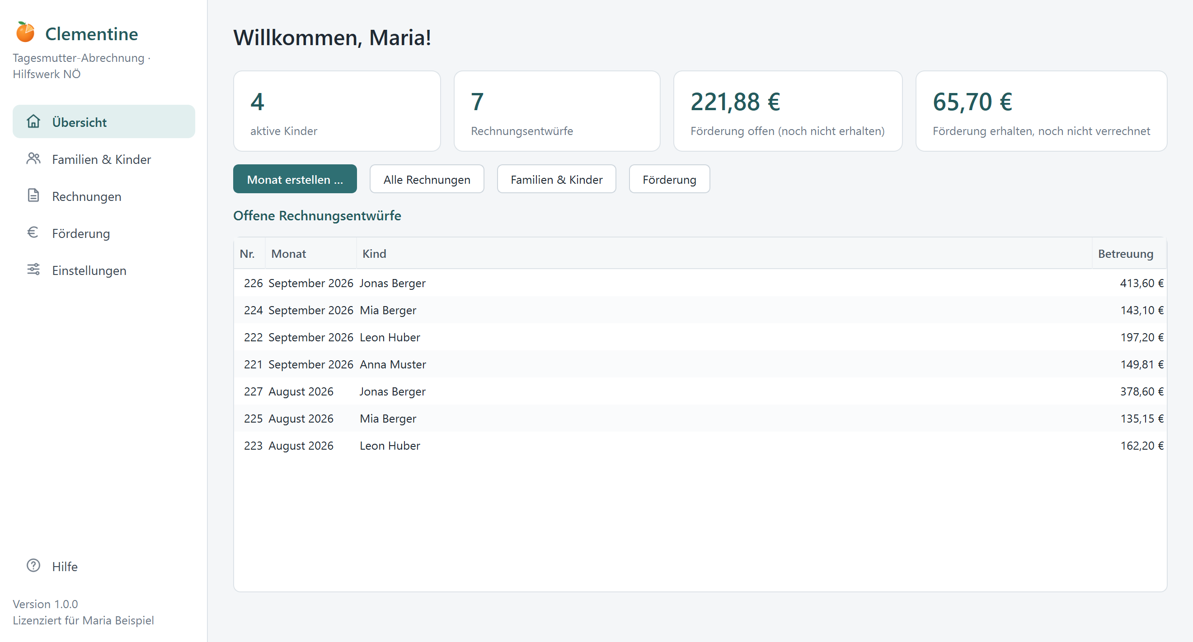Click the Alle Rechnungen button
The width and height of the screenshot is (1193, 642).
coord(427,179)
